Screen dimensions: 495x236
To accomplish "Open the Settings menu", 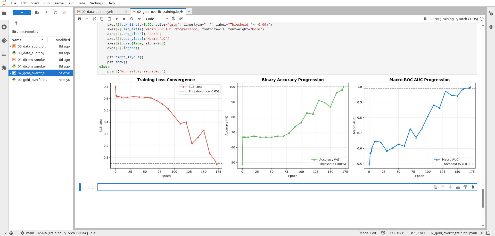I will click(x=96, y=3).
